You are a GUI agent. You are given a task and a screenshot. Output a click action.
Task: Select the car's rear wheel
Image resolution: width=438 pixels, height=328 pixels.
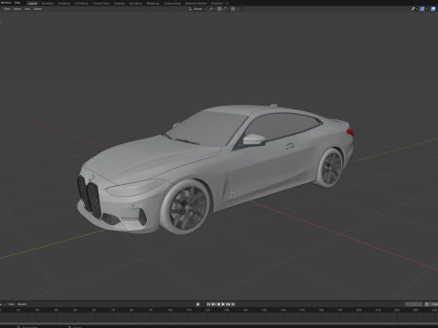(x=330, y=168)
